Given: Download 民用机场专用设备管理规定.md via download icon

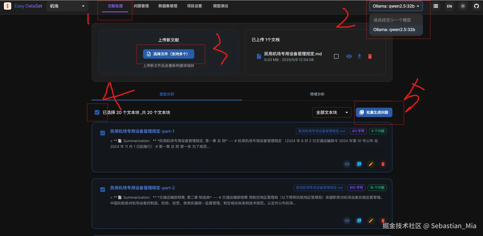Looking at the screenshot, I should pyautogui.click(x=360, y=56).
